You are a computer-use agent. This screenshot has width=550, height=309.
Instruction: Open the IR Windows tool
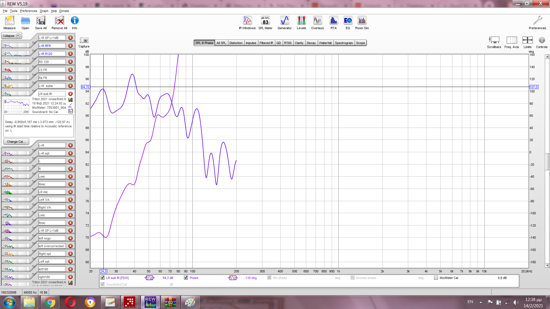point(247,21)
